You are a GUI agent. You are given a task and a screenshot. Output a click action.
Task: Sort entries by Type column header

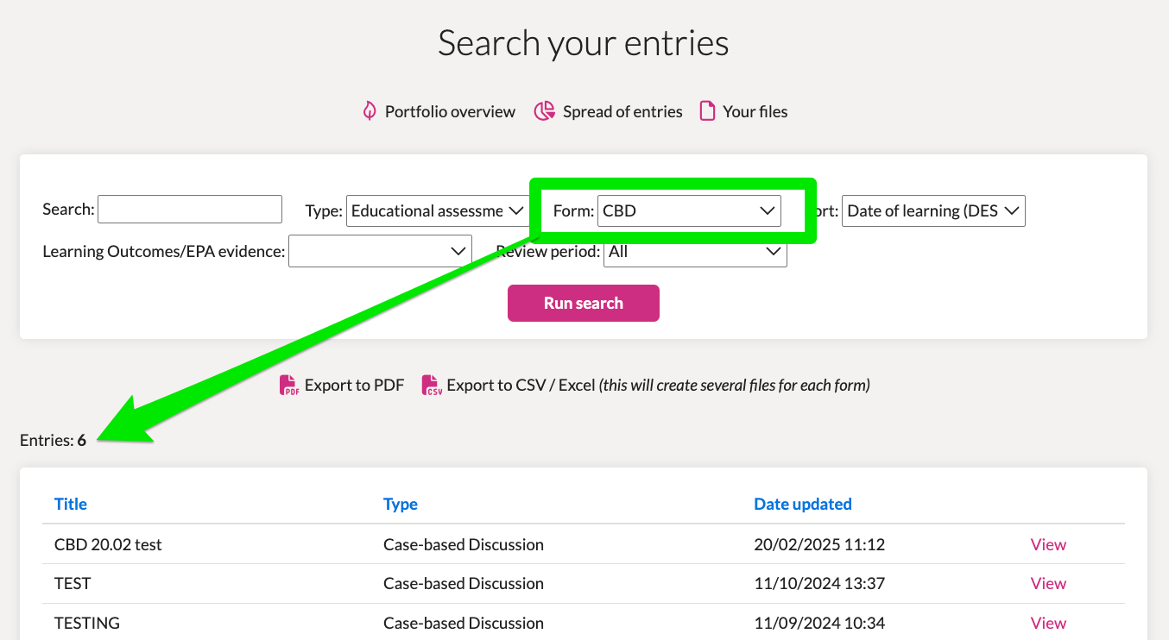click(x=401, y=504)
